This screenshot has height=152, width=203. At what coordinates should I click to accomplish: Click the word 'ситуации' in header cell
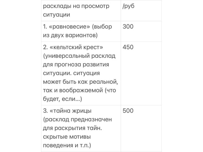click(56, 15)
